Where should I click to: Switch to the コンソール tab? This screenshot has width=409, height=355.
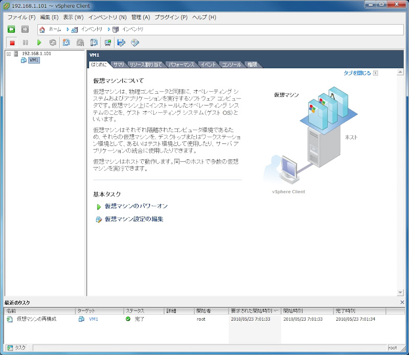click(232, 65)
